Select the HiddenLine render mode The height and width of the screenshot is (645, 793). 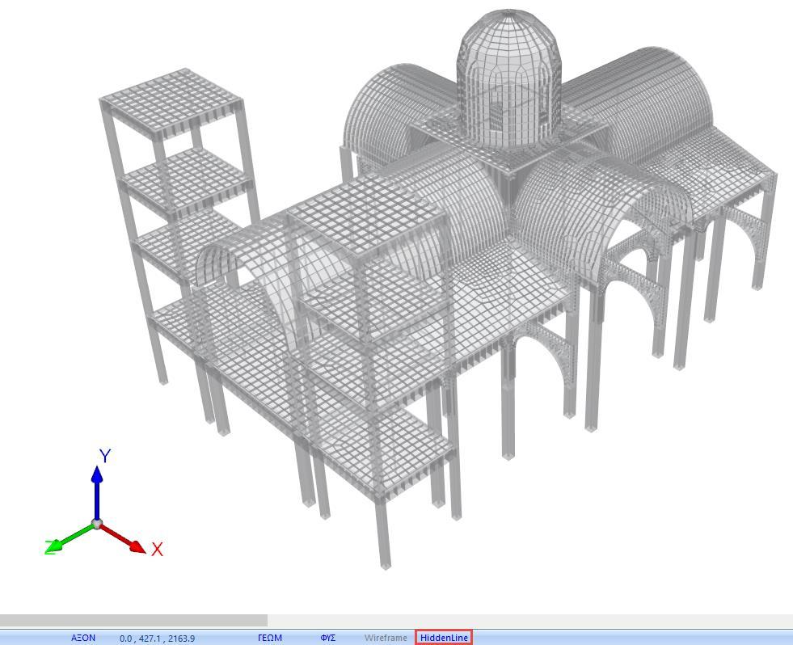point(444,638)
